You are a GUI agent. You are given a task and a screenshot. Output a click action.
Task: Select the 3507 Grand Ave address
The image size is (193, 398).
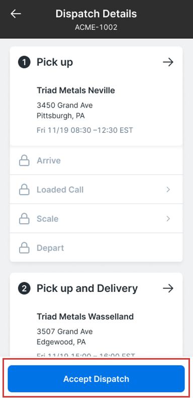pos(65,331)
